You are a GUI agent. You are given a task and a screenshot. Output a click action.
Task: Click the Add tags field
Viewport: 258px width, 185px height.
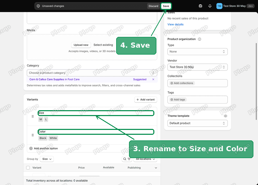[x=197, y=100]
